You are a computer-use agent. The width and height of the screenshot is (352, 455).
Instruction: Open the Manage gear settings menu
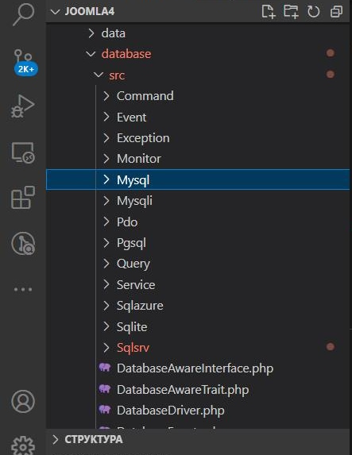(x=23, y=445)
